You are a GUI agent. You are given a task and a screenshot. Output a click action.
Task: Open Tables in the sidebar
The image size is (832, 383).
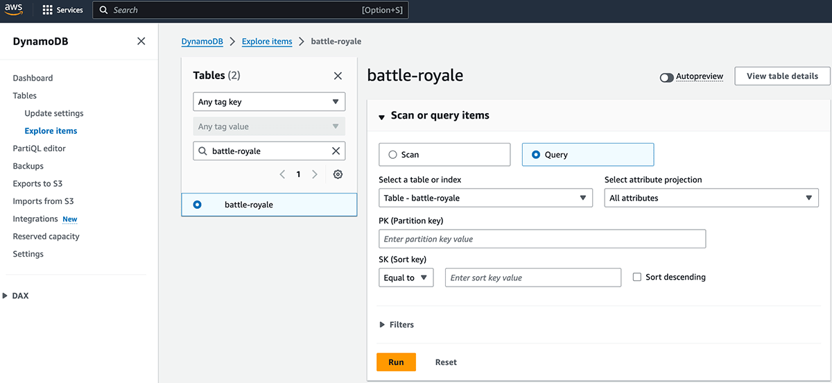[x=25, y=96]
